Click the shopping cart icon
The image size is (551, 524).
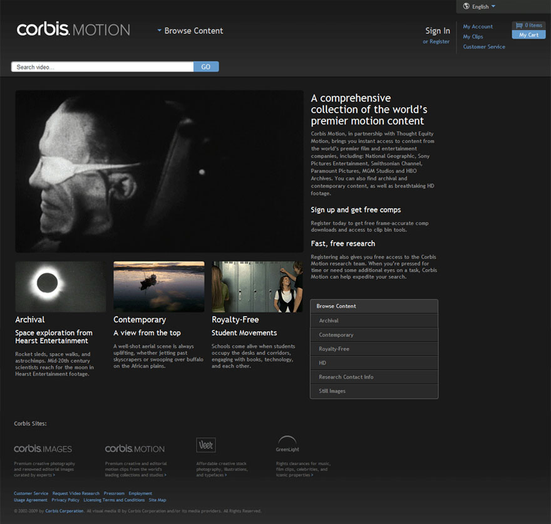click(x=518, y=25)
